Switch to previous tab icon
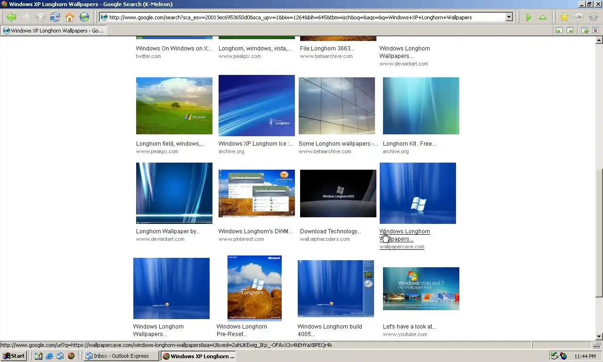Viewport: 603px width, 362px height. pyautogui.click(x=559, y=30)
